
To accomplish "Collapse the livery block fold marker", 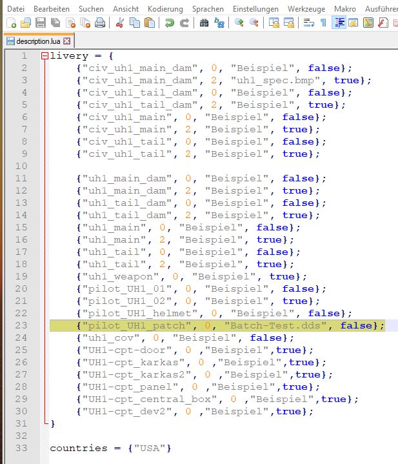I will point(45,56).
